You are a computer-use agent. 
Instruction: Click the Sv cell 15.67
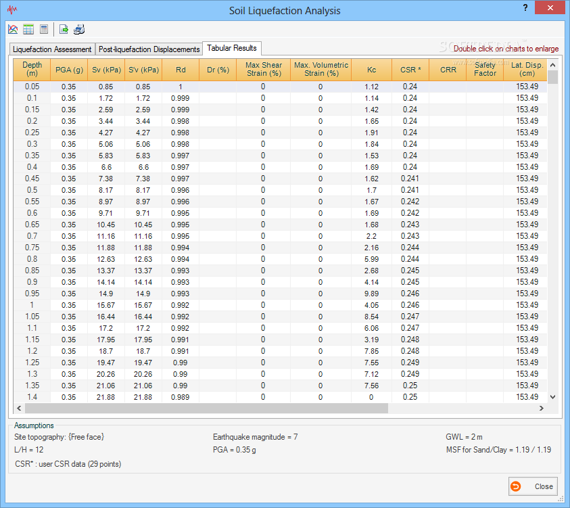[x=105, y=305]
